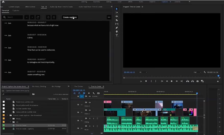
Task: Show more workspaces overflow chevron
Action: click(189, 2)
